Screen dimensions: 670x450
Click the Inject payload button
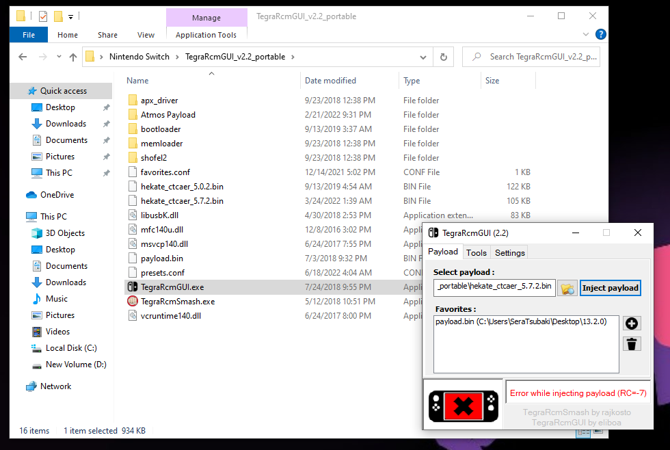point(610,288)
